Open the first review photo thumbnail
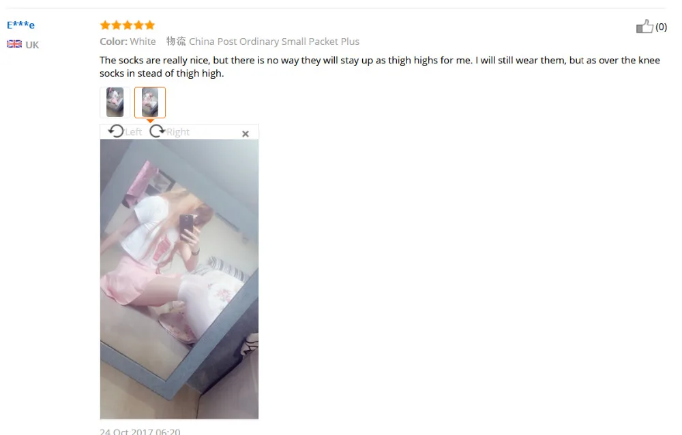Image resolution: width=682 pixels, height=435 pixels. click(115, 103)
